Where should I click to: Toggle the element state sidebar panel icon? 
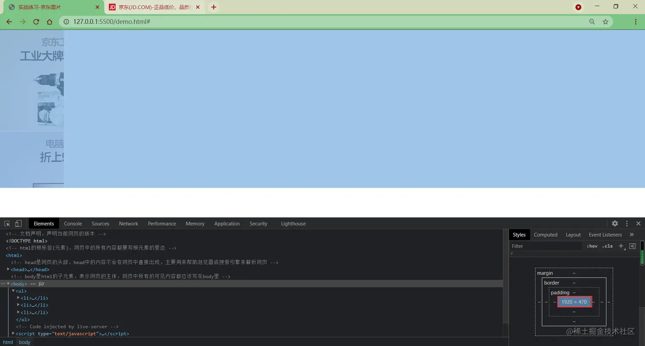tap(633, 246)
